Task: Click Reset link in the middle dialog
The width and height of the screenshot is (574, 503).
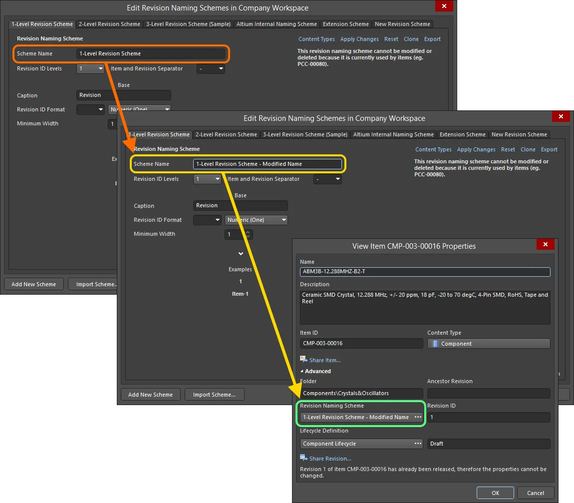Action: (x=508, y=149)
